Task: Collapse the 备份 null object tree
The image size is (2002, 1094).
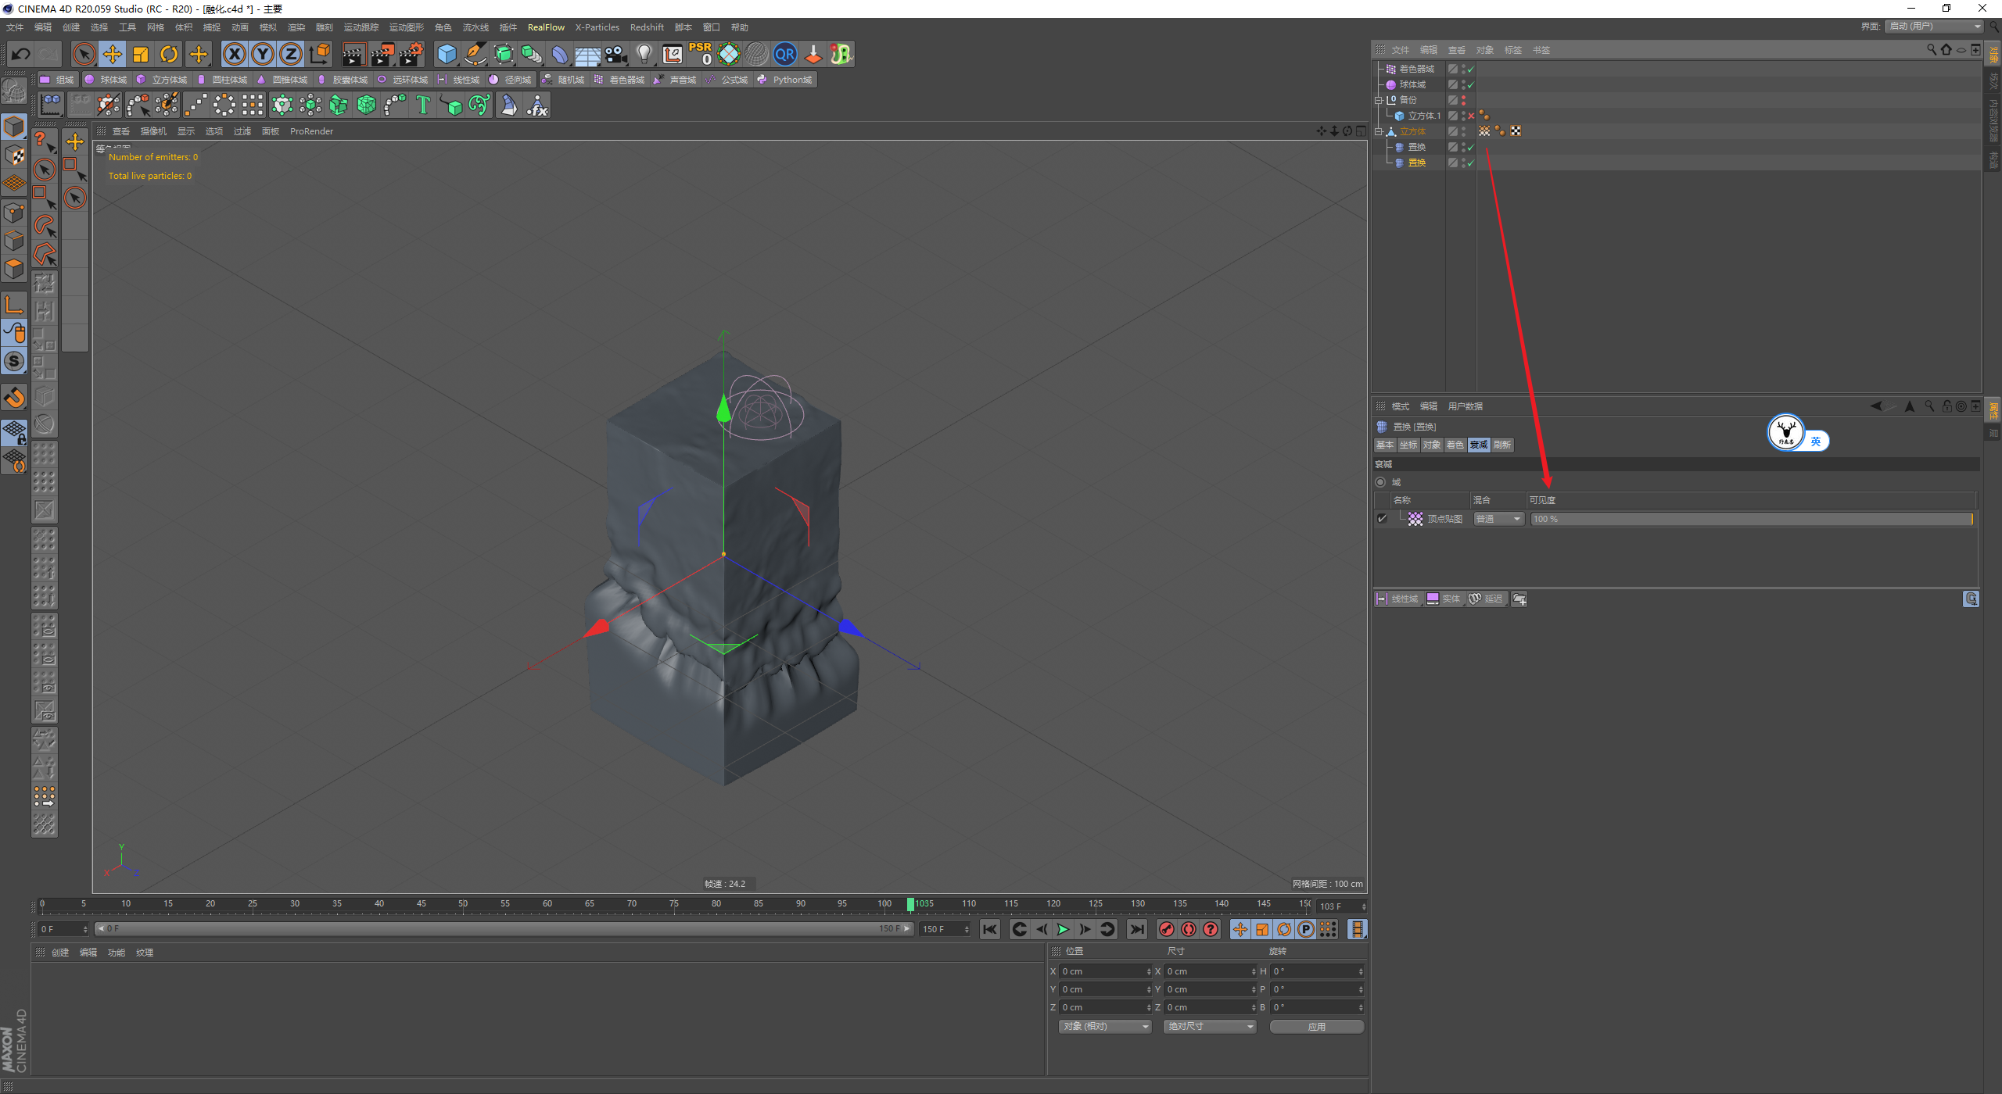Action: click(x=1379, y=100)
